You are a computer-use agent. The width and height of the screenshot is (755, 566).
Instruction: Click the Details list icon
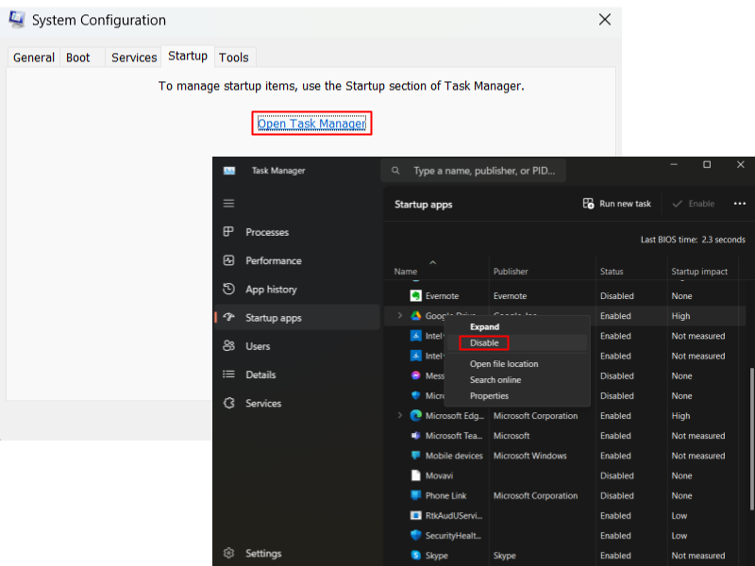point(228,374)
